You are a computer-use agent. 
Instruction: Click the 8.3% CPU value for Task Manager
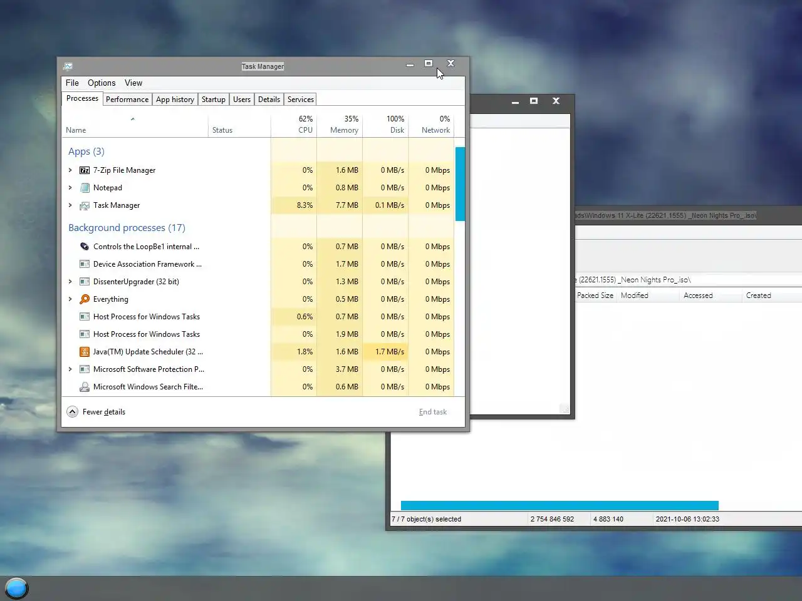[x=305, y=205]
